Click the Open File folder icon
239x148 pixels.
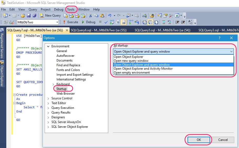click(23, 16)
